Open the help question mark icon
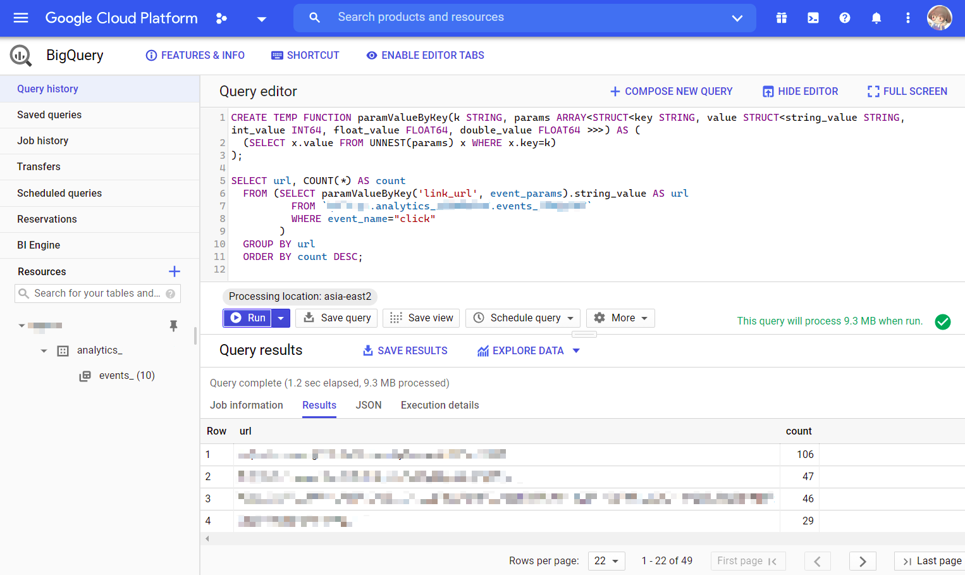This screenshot has height=575, width=965. point(845,18)
